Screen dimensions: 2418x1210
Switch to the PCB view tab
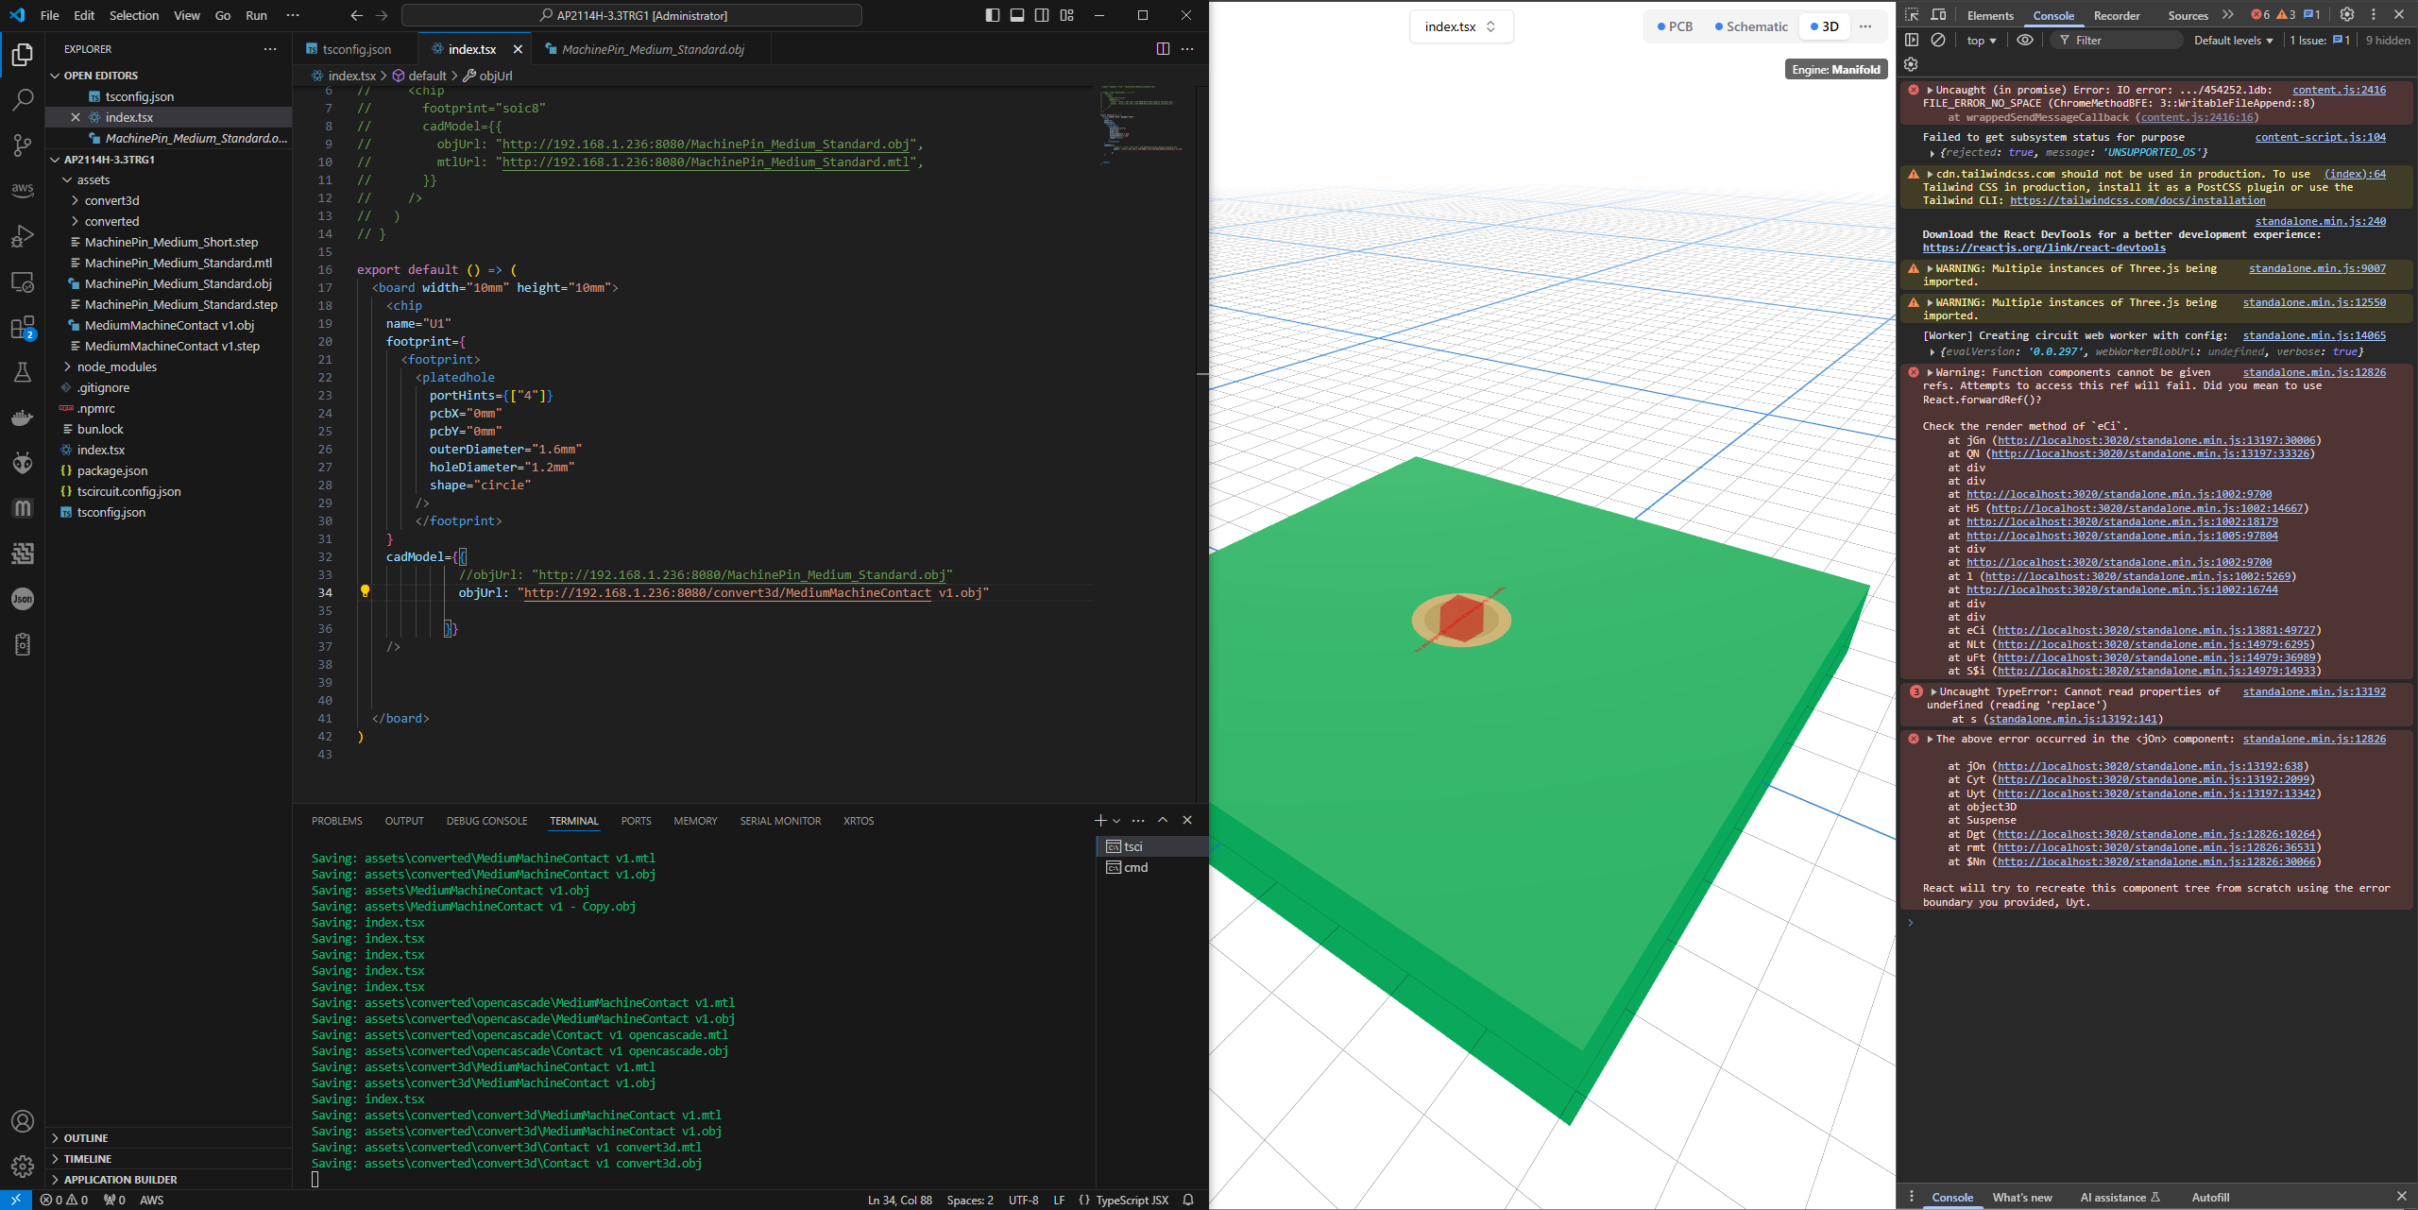click(x=1675, y=26)
